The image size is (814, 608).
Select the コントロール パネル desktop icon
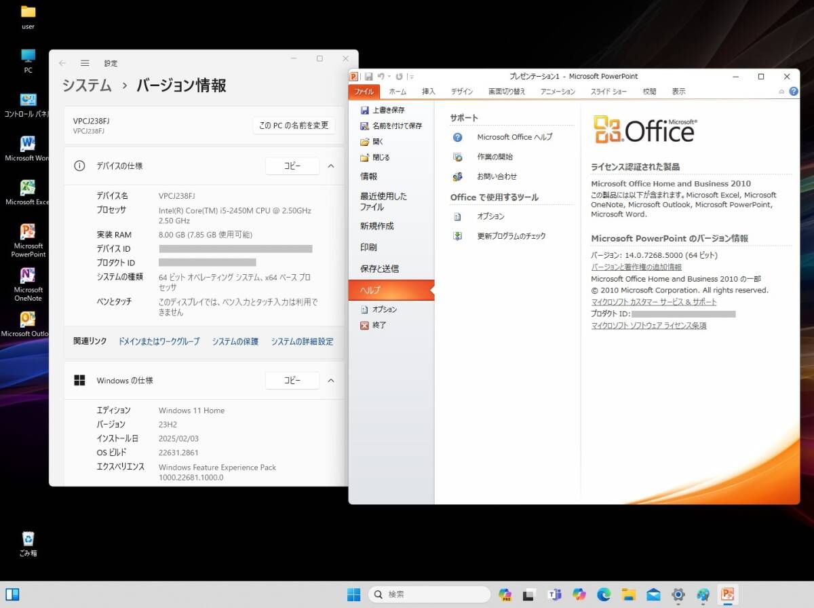28,105
